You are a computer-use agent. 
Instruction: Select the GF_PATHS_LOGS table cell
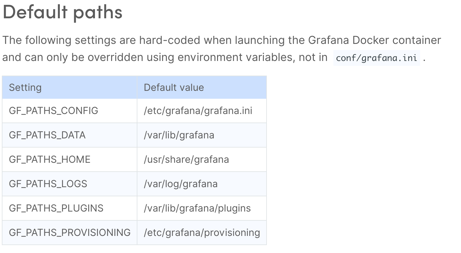pos(48,184)
